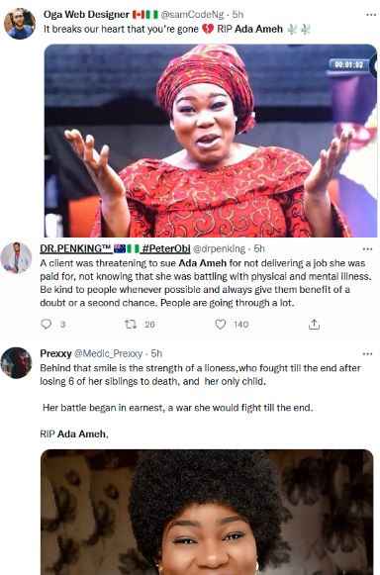Open the @samCodeNg handle link
Image resolution: width=380 pixels, height=575 pixels.
click(x=192, y=14)
